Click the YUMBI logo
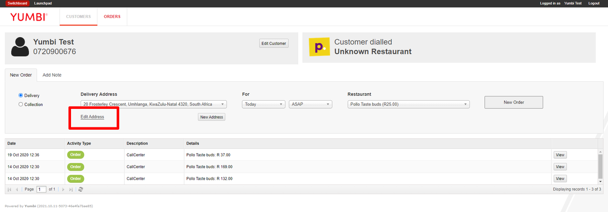 click(x=29, y=17)
